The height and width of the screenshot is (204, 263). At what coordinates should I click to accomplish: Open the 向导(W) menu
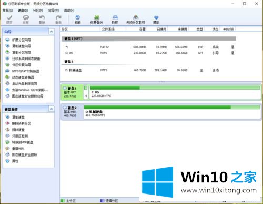click(x=53, y=11)
